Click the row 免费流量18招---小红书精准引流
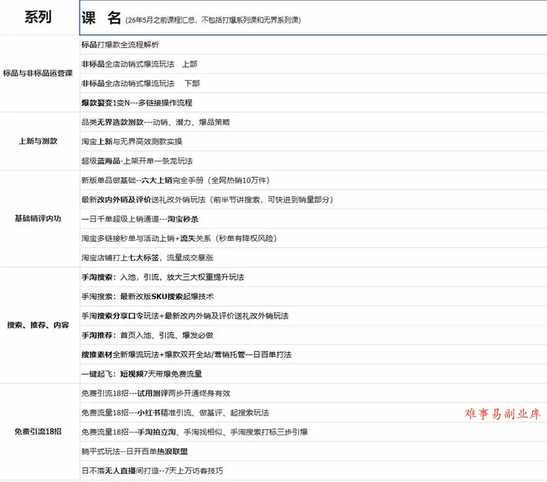The width and height of the screenshot is (547, 482). pos(314,413)
